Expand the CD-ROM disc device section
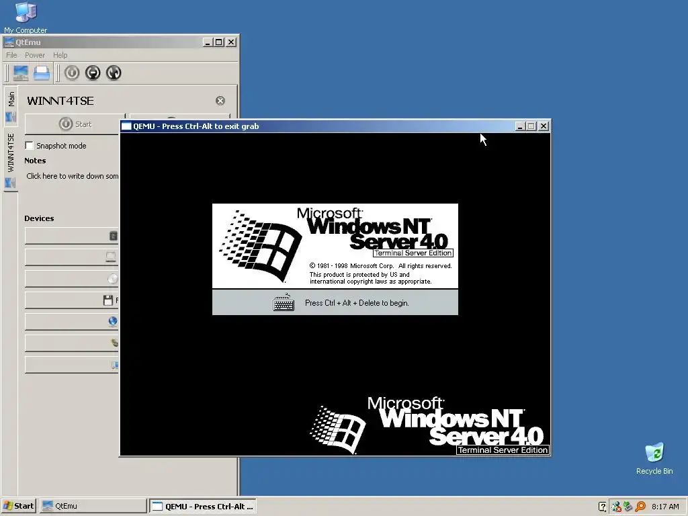688x516 pixels. click(71, 279)
